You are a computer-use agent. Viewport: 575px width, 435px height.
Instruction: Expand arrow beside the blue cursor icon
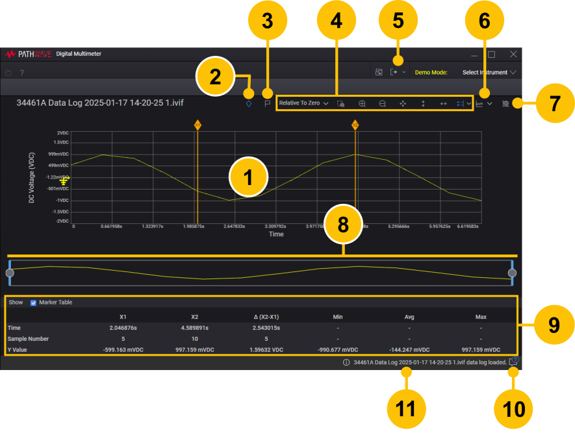(x=469, y=104)
